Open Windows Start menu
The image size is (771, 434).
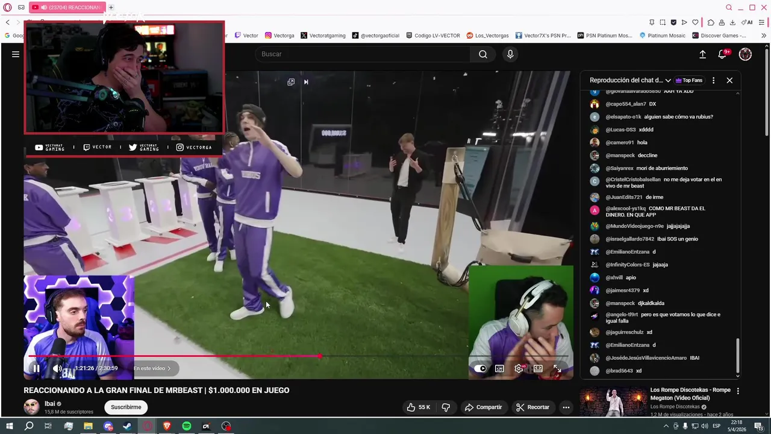click(9, 426)
